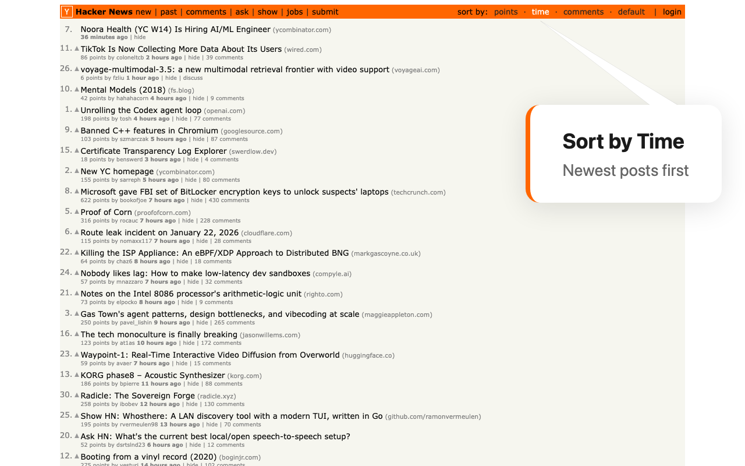Image resolution: width=745 pixels, height=466 pixels.
Task: Upvote Ask HN speech-to-speech story
Action: pos(77,436)
